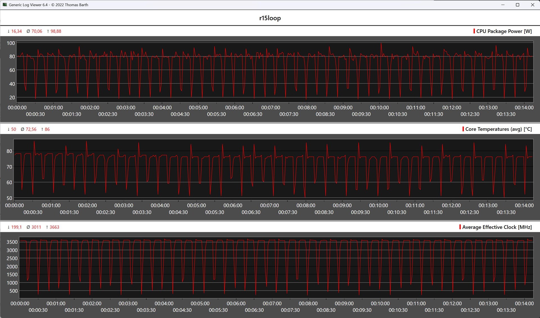540x318 pixels.
Task: Click the Core Temperatures (avg) label
Action: coord(498,129)
